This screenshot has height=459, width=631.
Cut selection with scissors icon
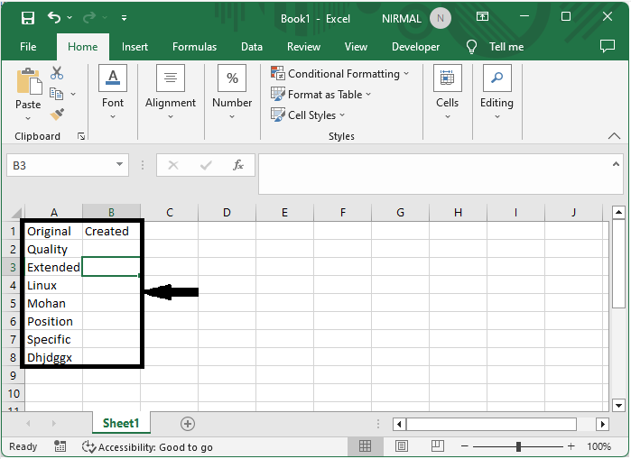57,73
